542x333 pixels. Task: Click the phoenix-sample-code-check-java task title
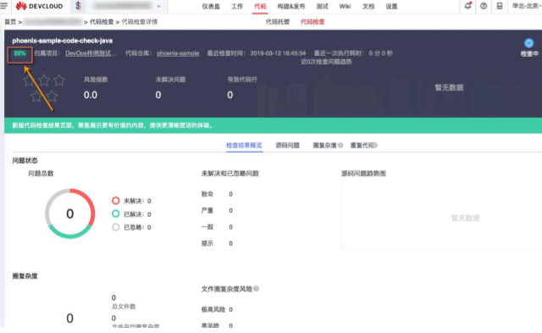[x=62, y=41]
